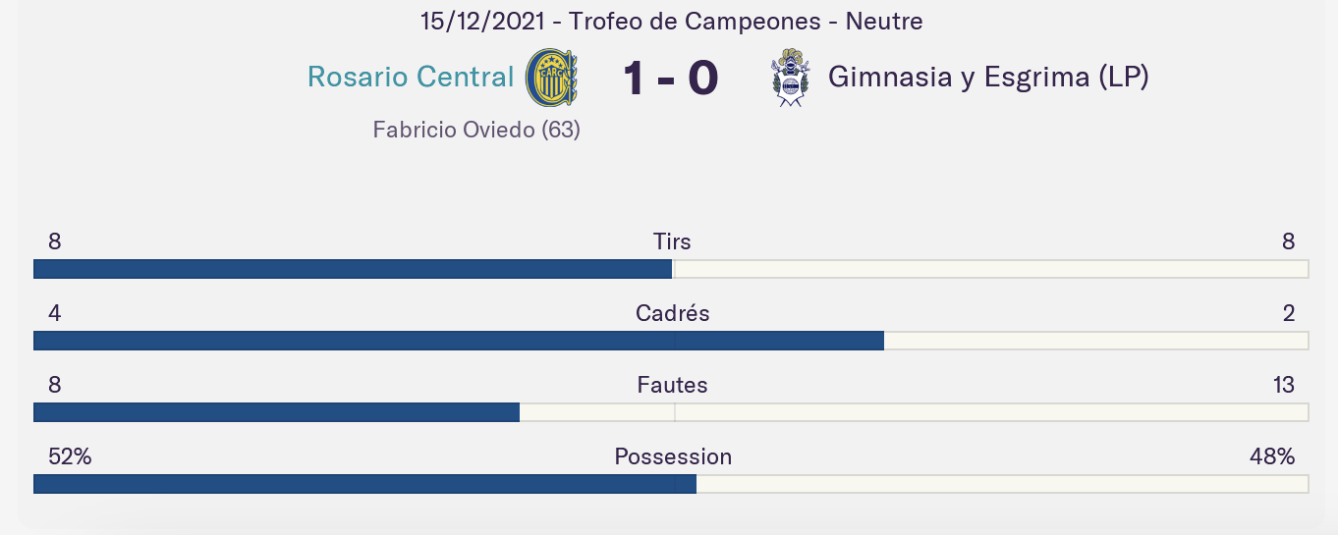Click the Rosario Central club crest
Image resolution: width=1338 pixels, height=535 pixels.
[551, 78]
